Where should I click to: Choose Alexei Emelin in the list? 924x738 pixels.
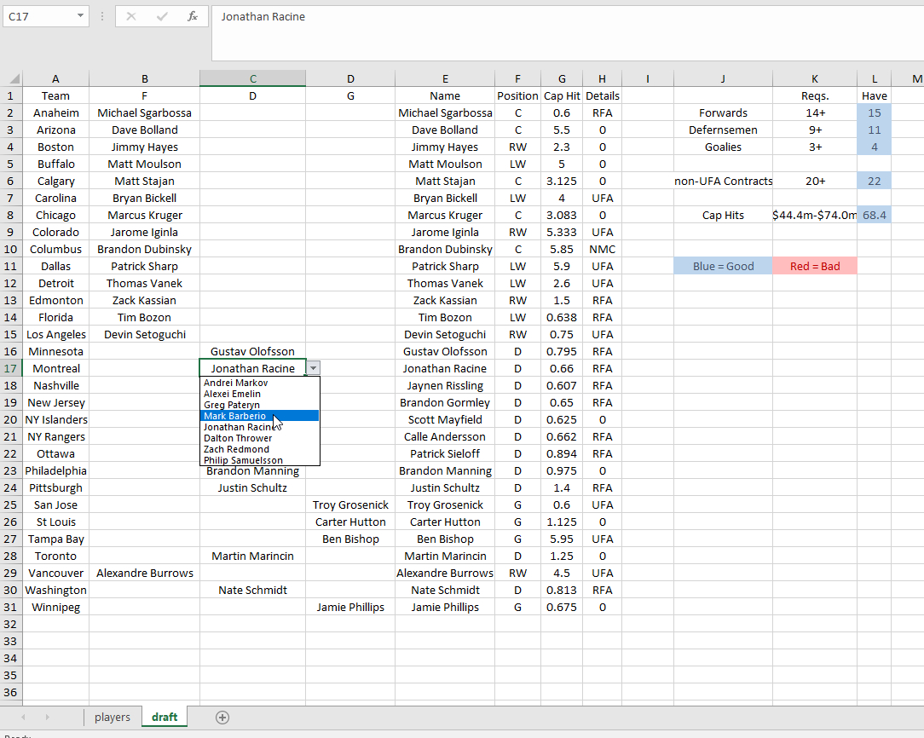coord(232,394)
